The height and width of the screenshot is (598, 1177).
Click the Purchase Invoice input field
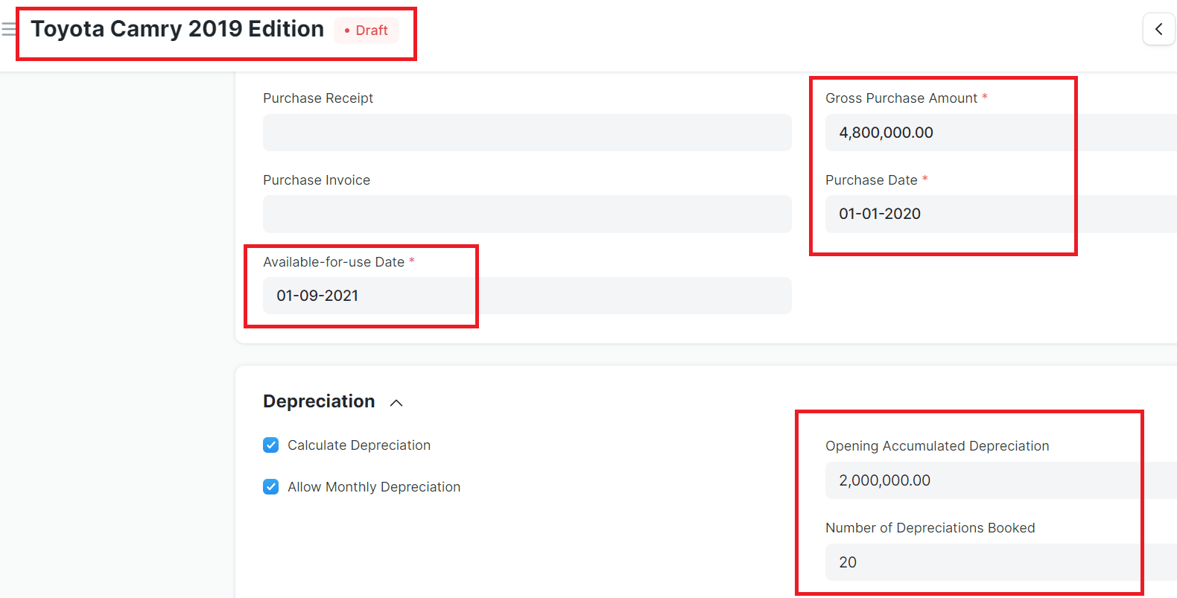point(527,214)
